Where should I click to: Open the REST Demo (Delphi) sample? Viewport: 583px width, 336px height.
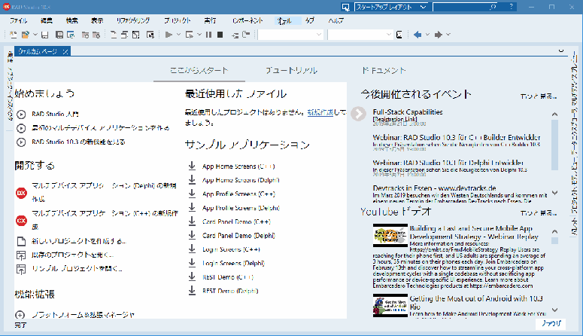(x=230, y=291)
